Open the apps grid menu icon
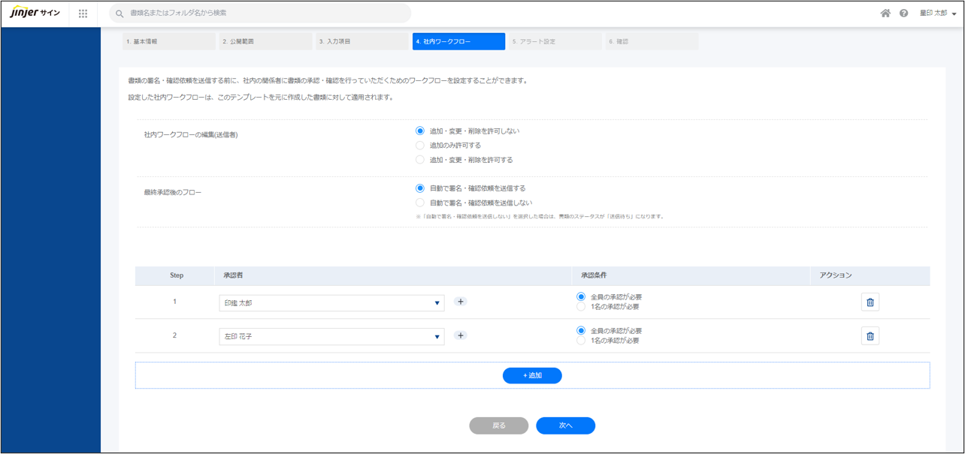This screenshot has height=454, width=965. pos(83,14)
